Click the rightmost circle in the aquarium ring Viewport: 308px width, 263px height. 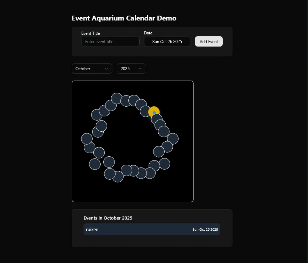point(173,139)
